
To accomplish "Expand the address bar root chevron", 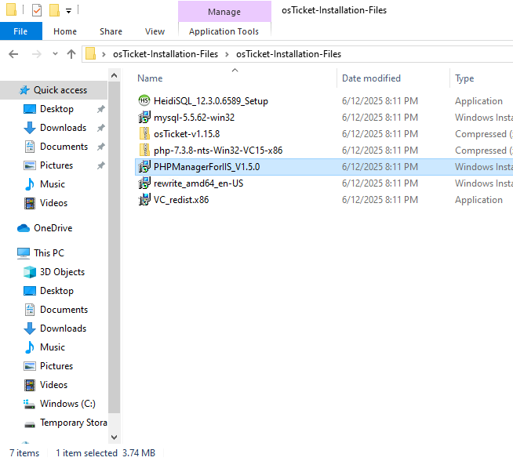I will tap(104, 54).
